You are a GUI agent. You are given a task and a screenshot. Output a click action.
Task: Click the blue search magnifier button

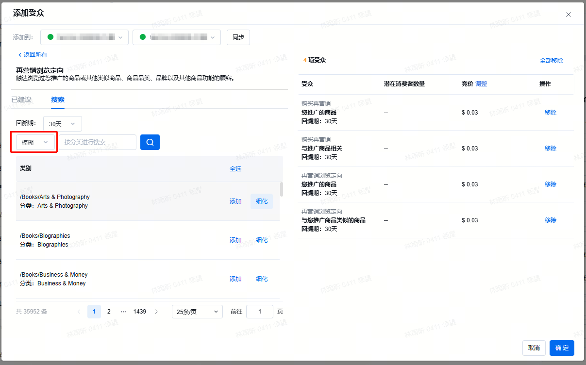click(150, 142)
